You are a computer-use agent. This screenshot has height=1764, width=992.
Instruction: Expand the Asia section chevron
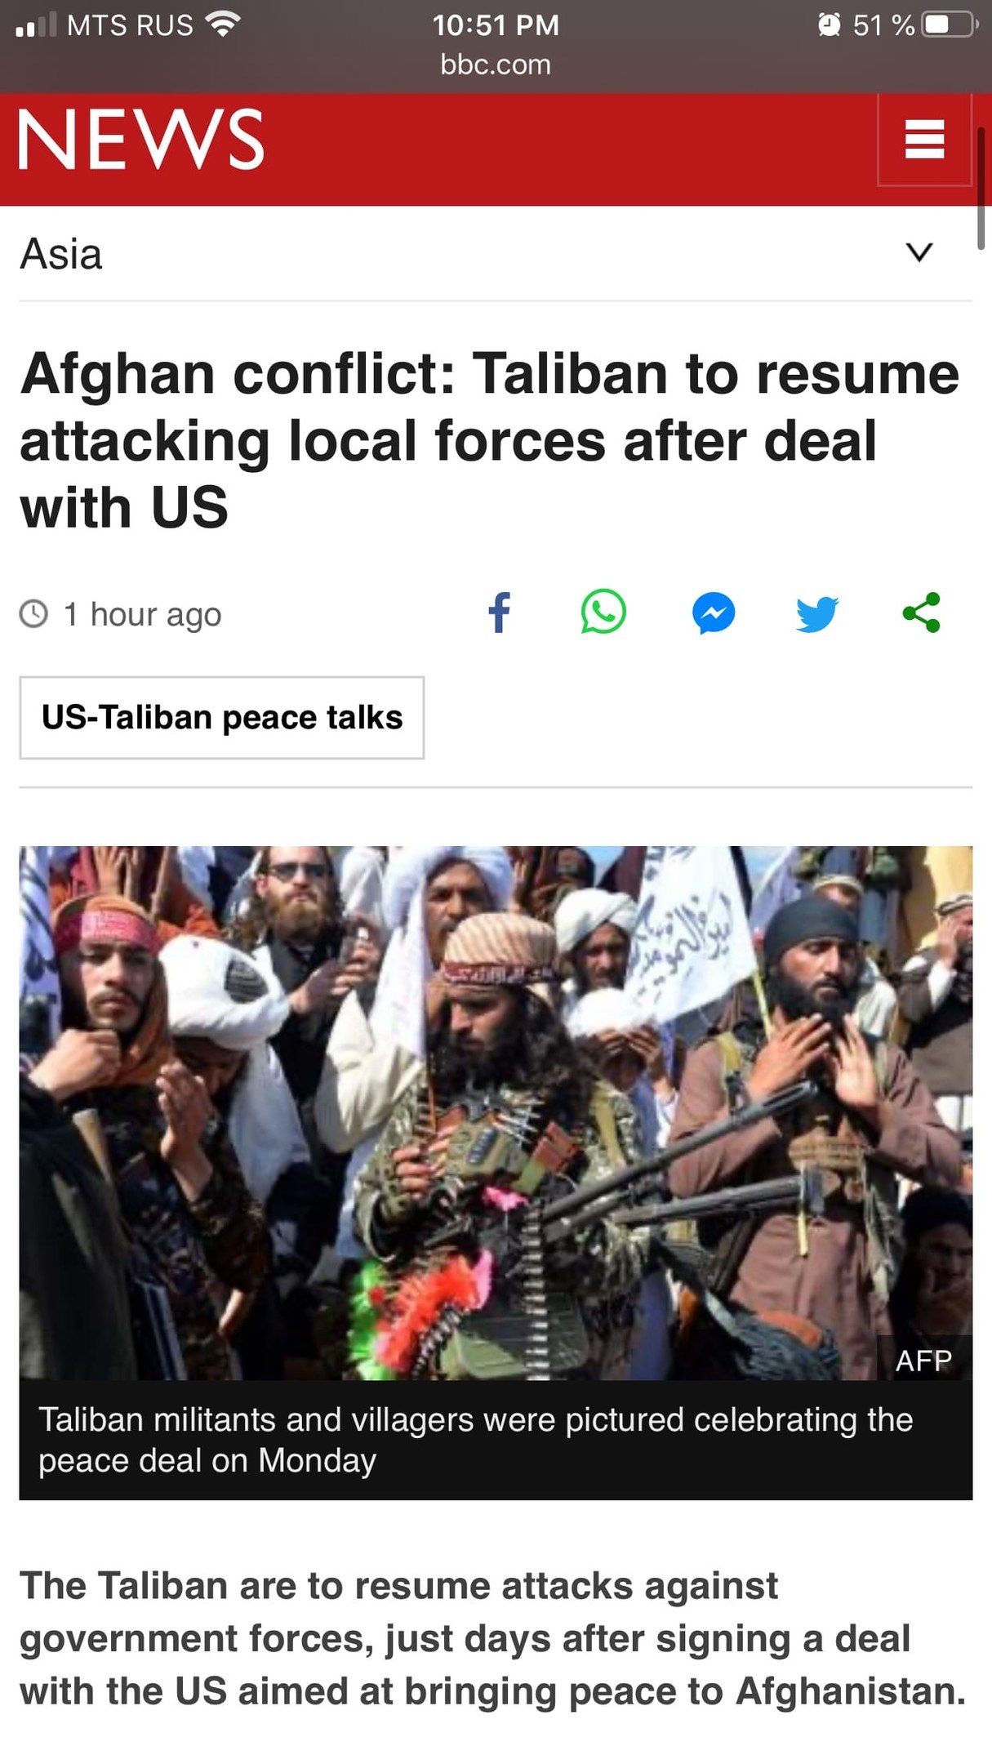pos(919,252)
